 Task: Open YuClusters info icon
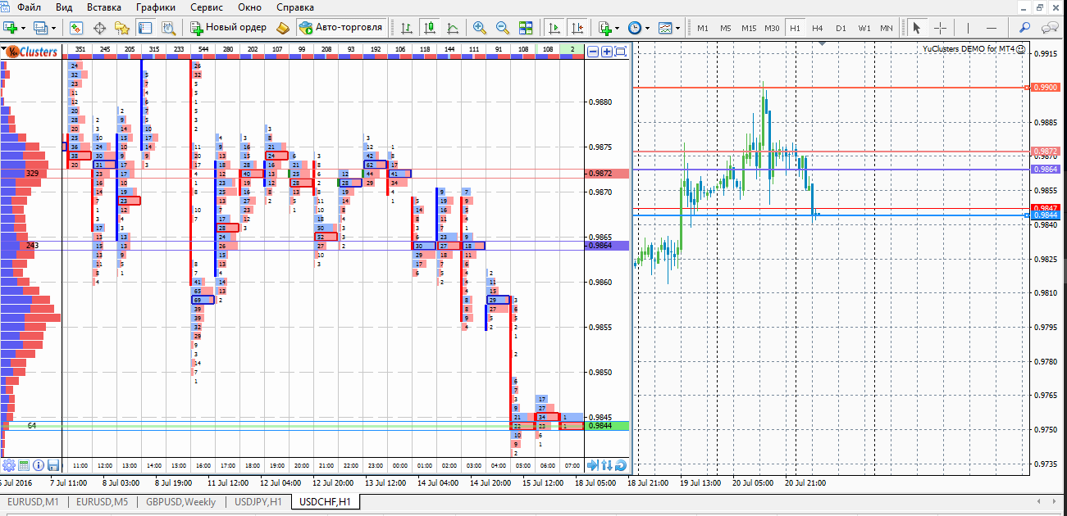tap(39, 465)
